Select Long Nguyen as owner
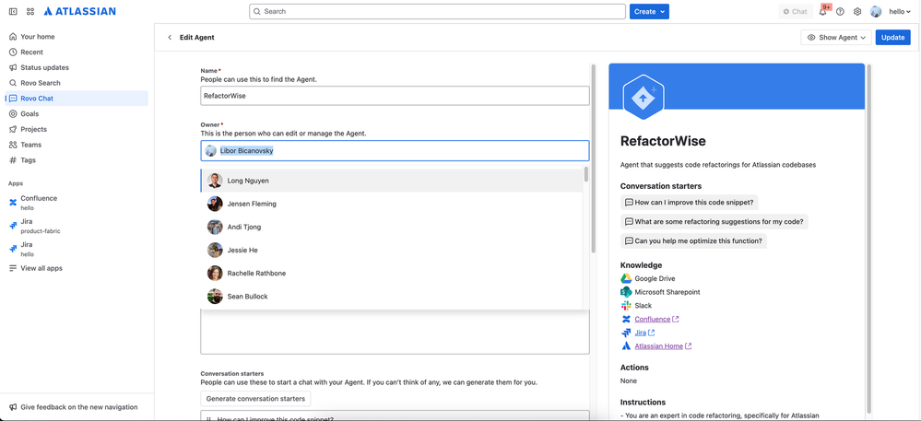 tap(391, 181)
